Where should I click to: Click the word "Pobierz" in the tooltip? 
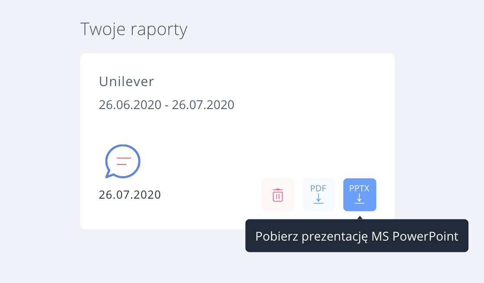tap(272, 236)
